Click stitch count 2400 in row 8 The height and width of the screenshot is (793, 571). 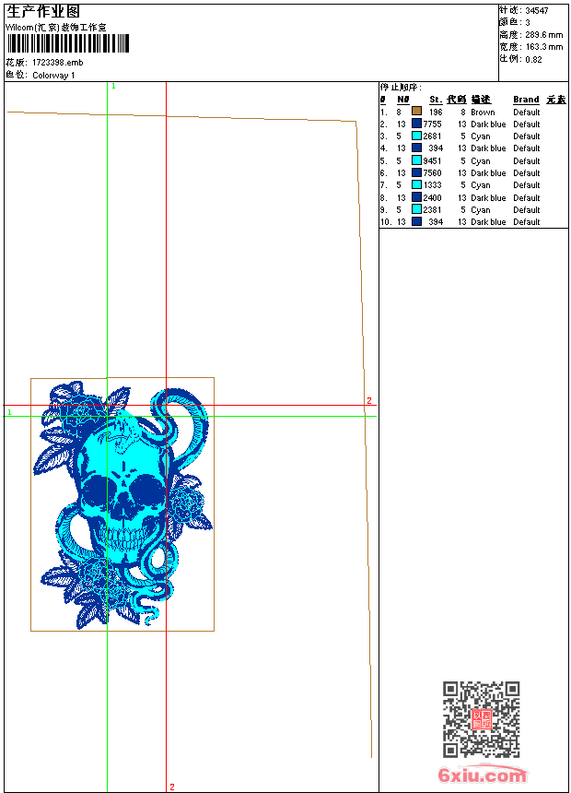[433, 197]
